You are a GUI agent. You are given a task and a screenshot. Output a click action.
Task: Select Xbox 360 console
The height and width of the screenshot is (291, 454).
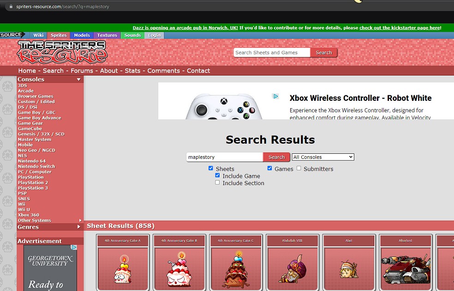click(29, 215)
